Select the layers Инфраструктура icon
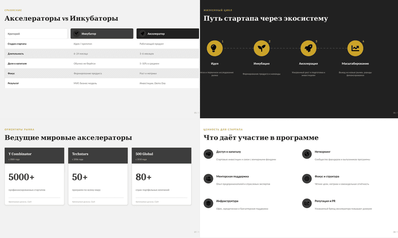This screenshot has height=238, width=398. click(208, 203)
